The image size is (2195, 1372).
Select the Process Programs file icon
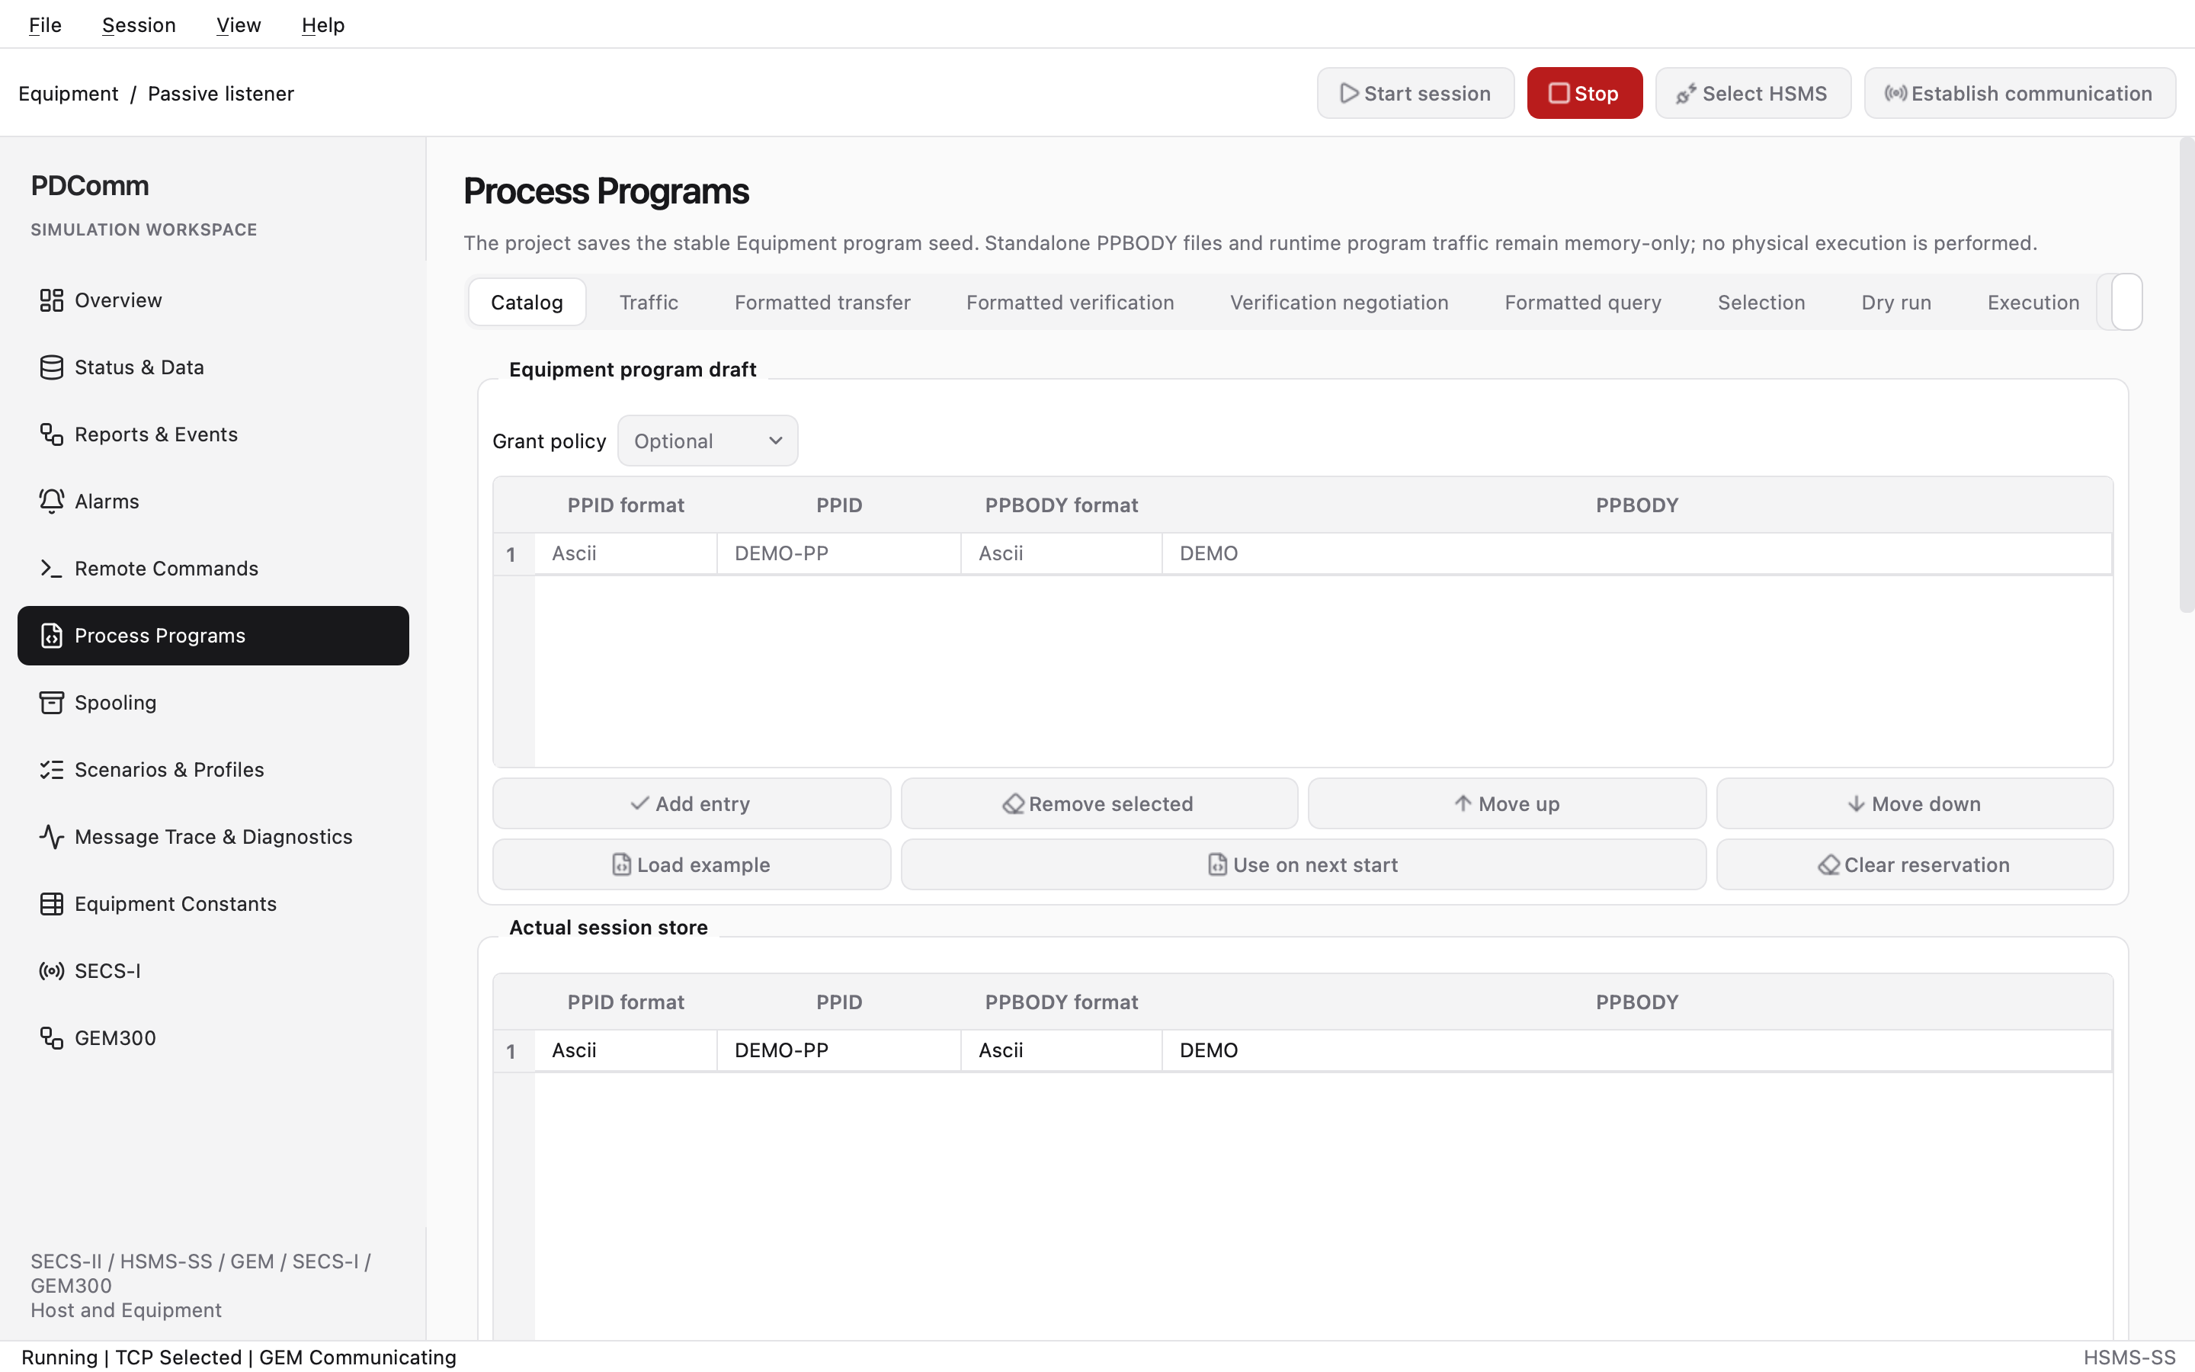click(52, 636)
